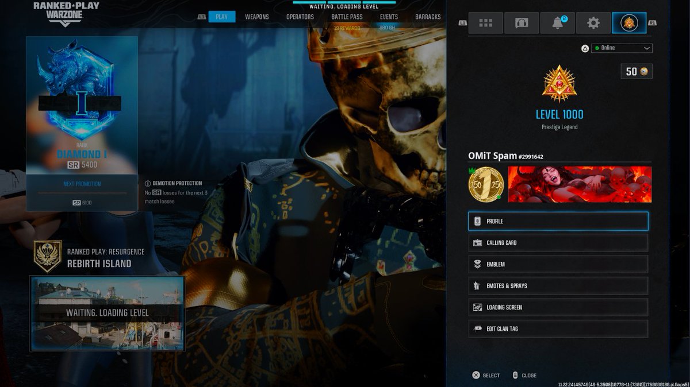Click the Rebirth Island title text
Screen dimensions: 690x387
pos(99,264)
